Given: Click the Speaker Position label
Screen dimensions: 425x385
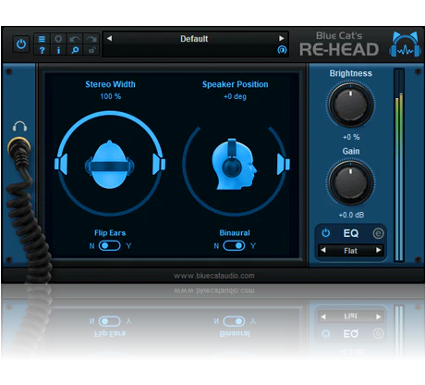Looking at the screenshot, I should [235, 84].
